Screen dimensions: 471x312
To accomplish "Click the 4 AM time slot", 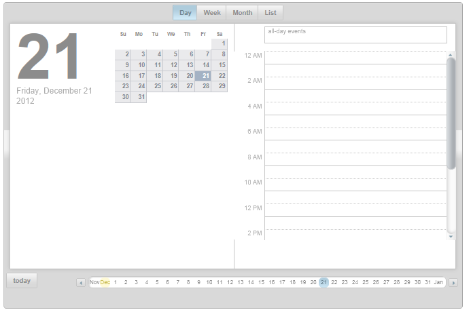I will (x=355, y=109).
